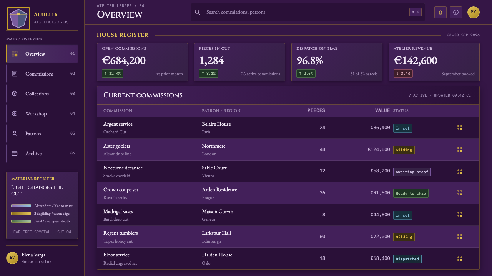The image size is (492, 276).
Task: Open Elena Varga's profile in sidebar
Action: (x=42, y=258)
